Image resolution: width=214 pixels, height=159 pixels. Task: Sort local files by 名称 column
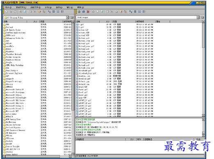click(x=15, y=22)
